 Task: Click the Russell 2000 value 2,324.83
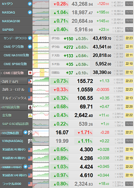(84, 184)
